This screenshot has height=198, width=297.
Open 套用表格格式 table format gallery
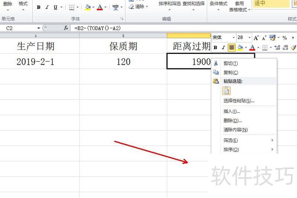tap(239, 6)
